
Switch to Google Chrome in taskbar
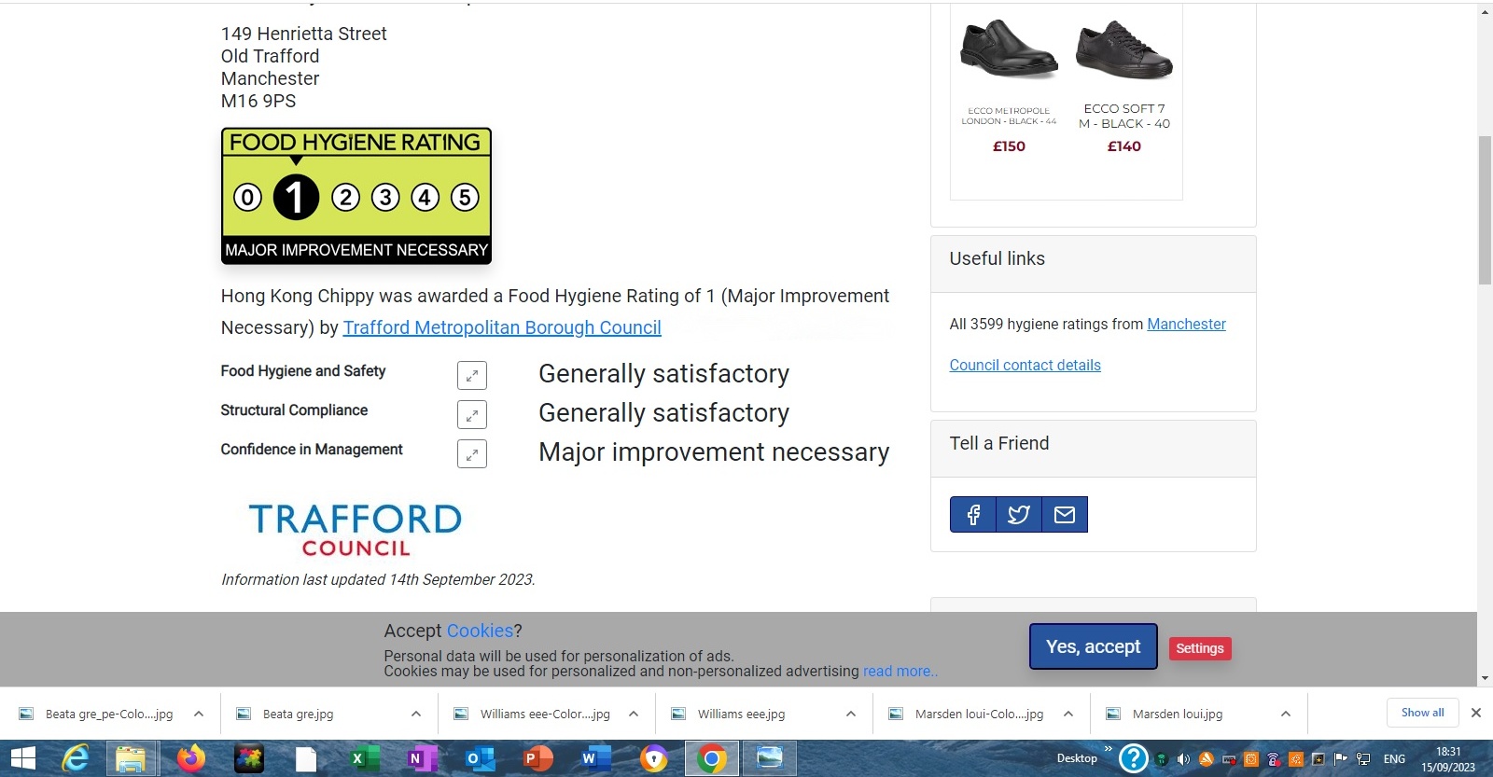tap(712, 758)
